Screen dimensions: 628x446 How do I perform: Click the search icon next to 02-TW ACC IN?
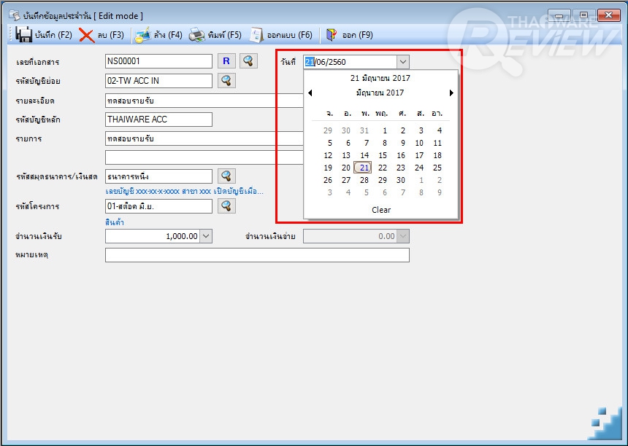click(x=226, y=81)
